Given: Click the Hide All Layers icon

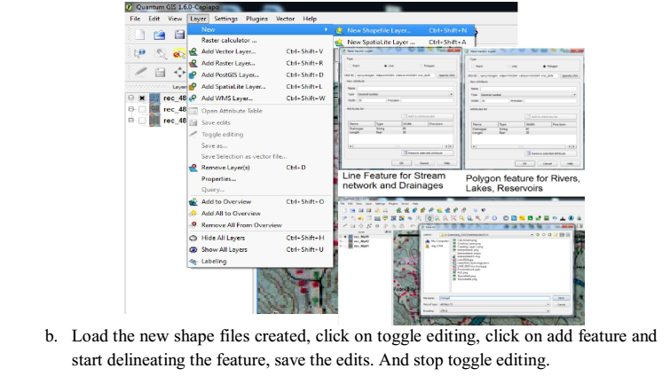Looking at the screenshot, I should click(x=193, y=238).
